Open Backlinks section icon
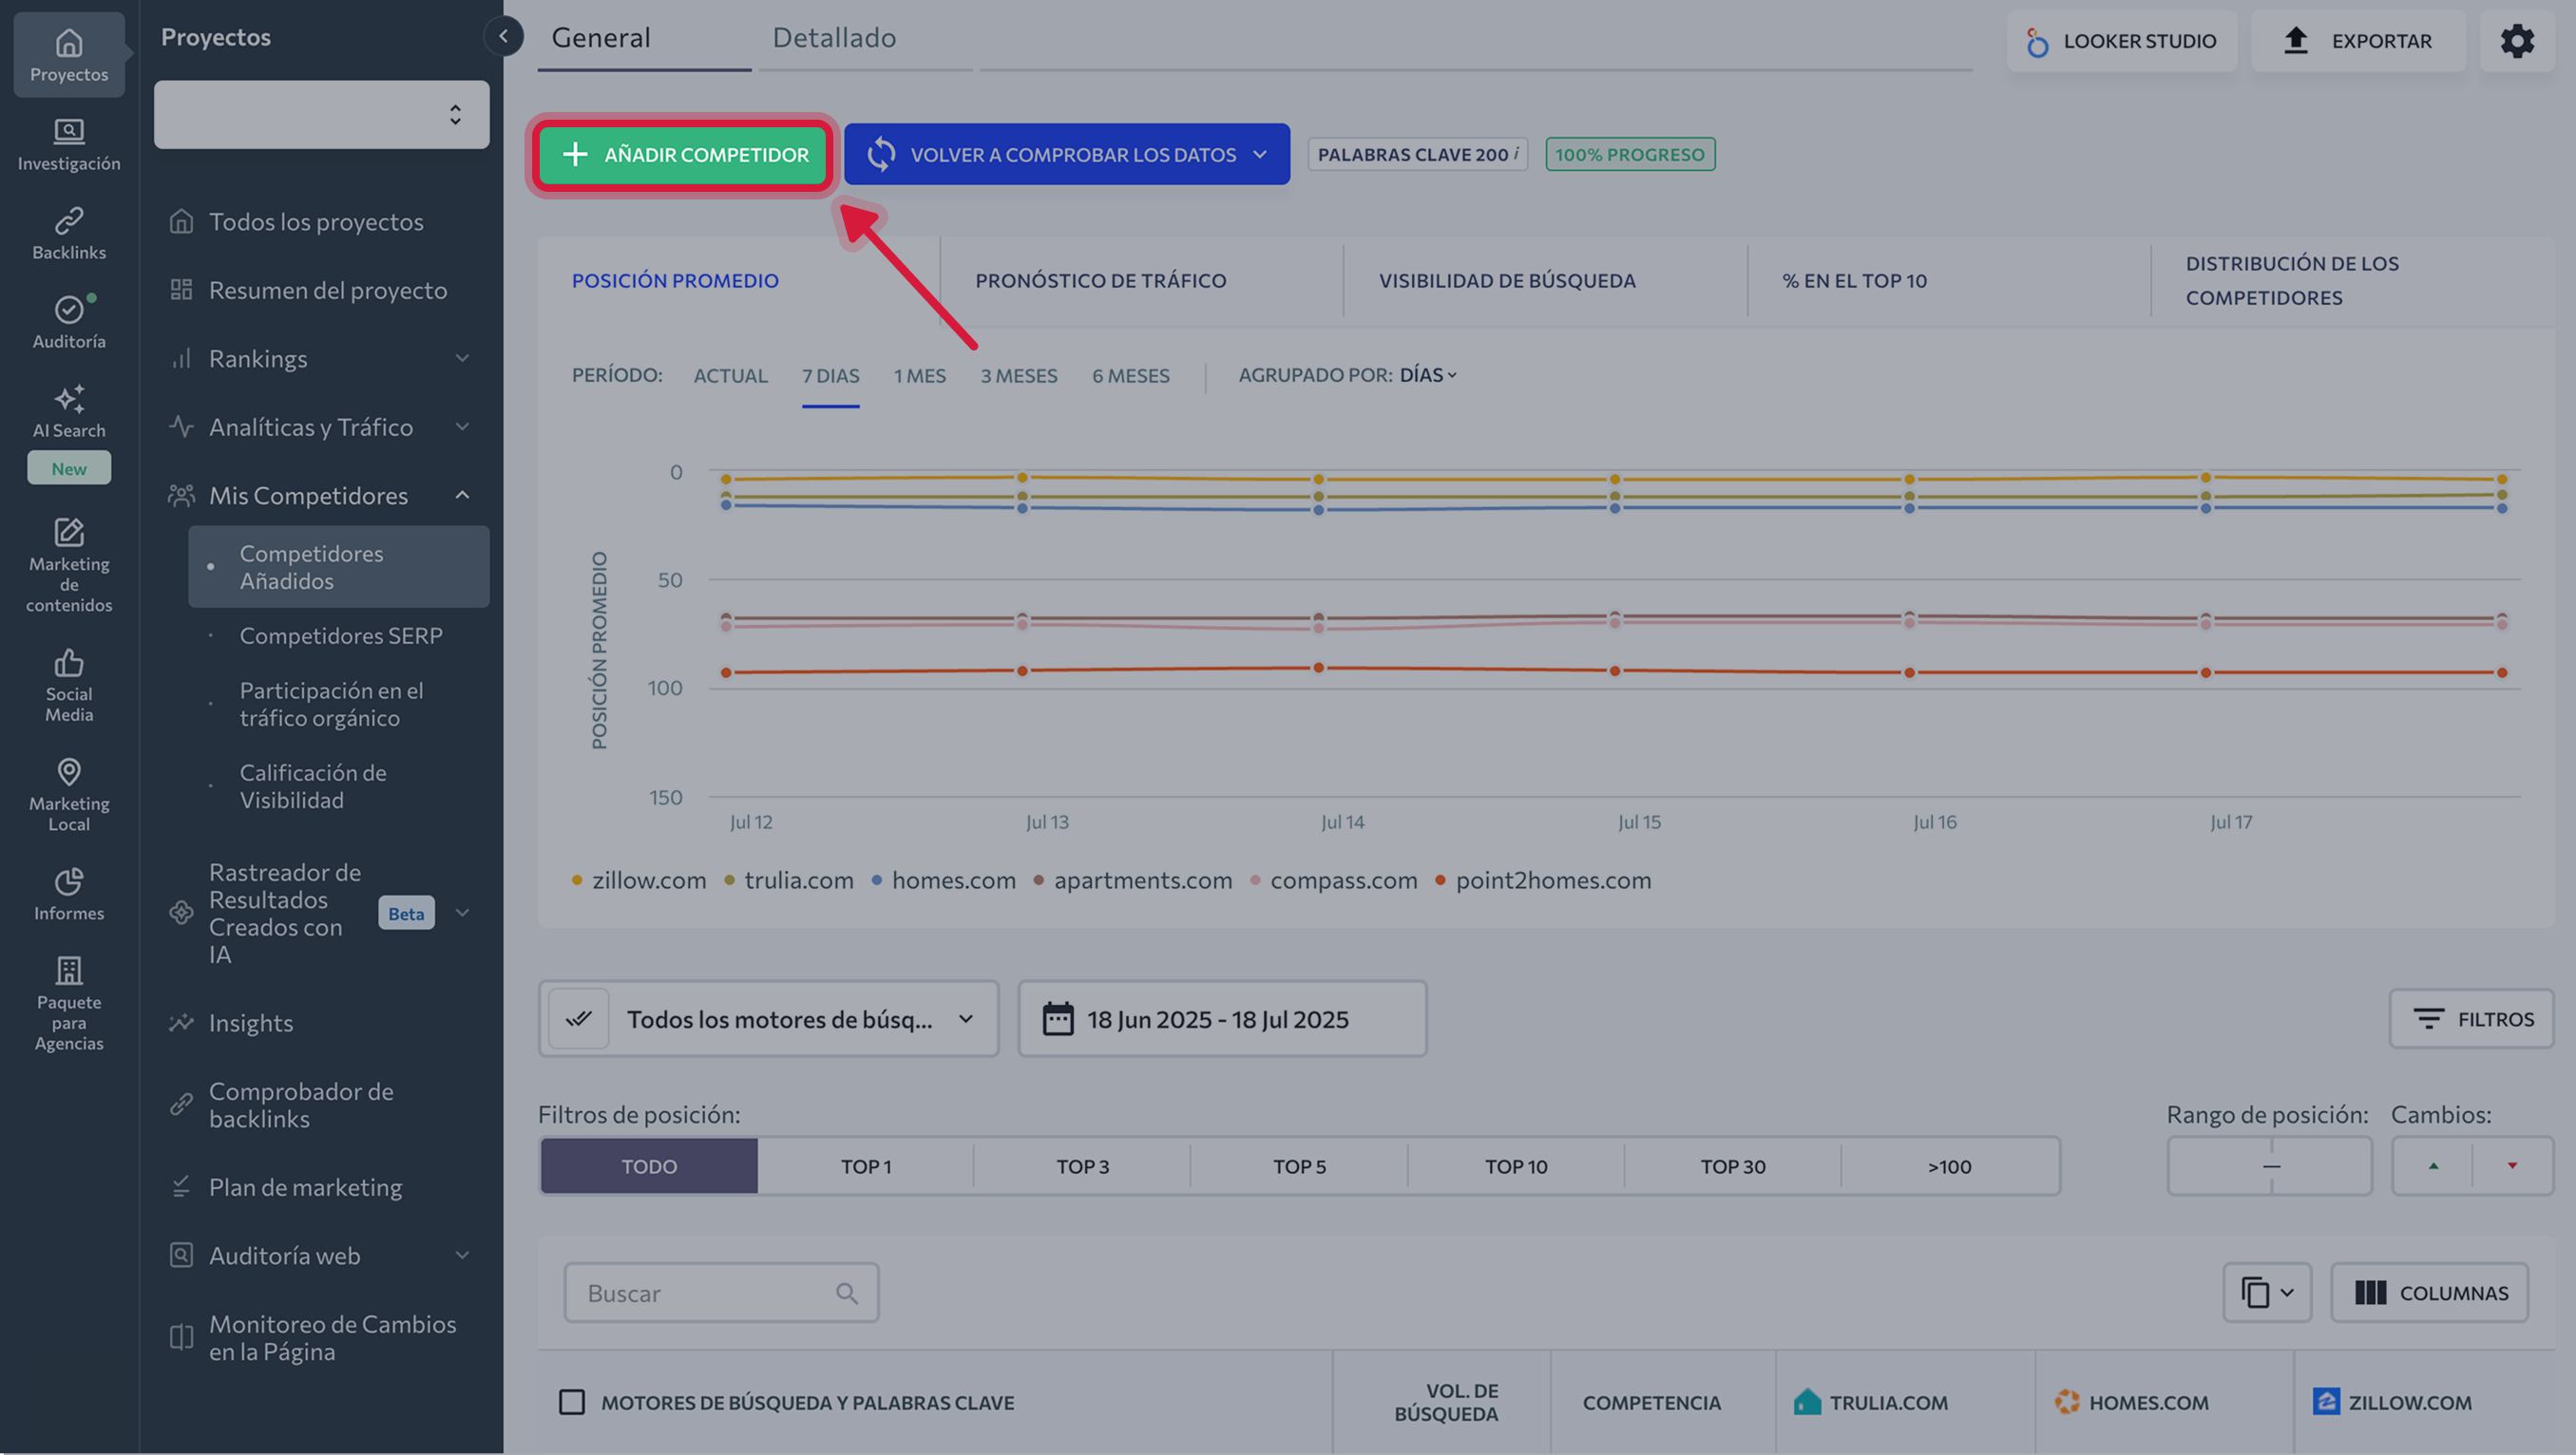 pos(69,219)
